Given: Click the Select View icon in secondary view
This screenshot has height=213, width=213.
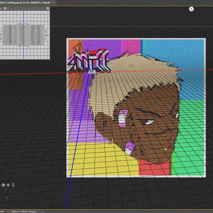Looking at the screenshot, I should (5, 8).
